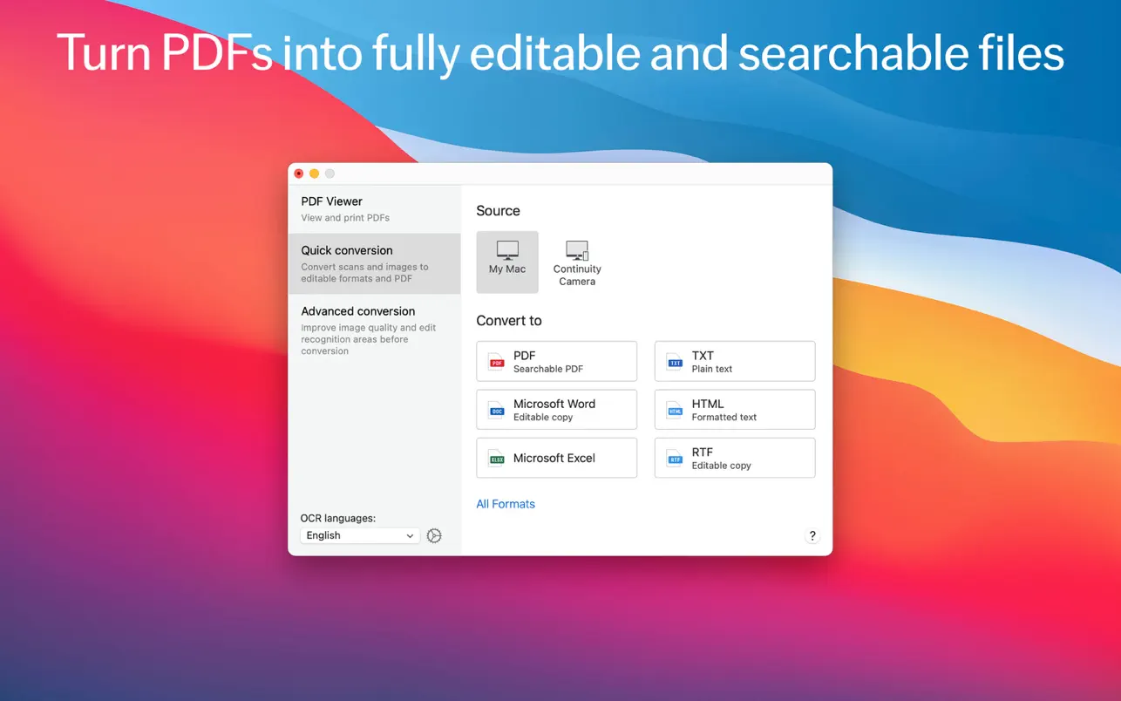Convert to RTF editable copy
This screenshot has height=701, width=1121.
735,458
